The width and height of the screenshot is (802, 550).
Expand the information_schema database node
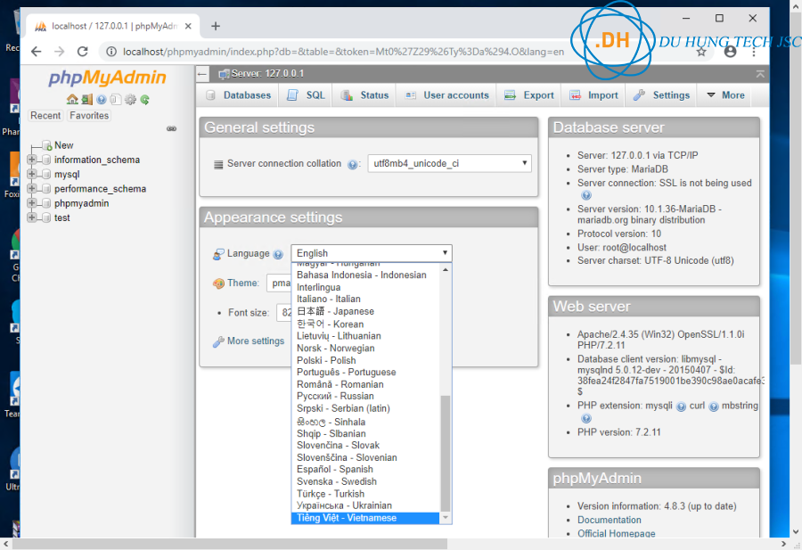[x=32, y=160]
